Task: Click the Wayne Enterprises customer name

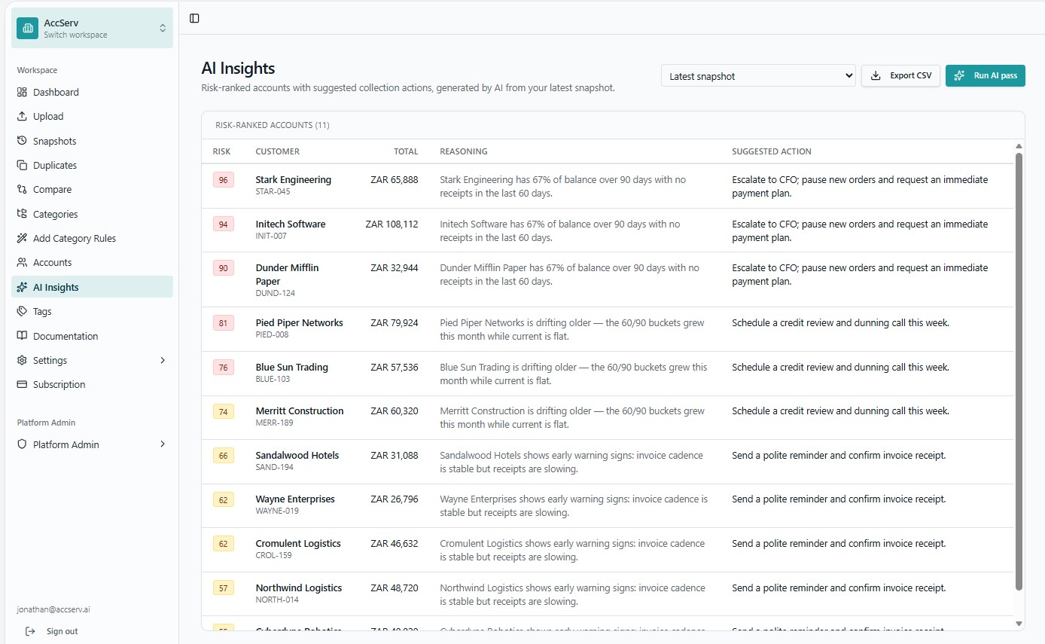Action: [295, 499]
